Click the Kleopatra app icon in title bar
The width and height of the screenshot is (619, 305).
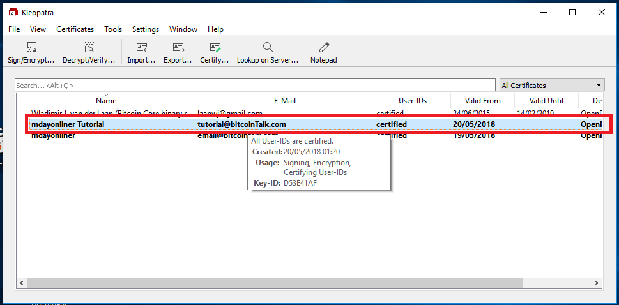tap(13, 13)
